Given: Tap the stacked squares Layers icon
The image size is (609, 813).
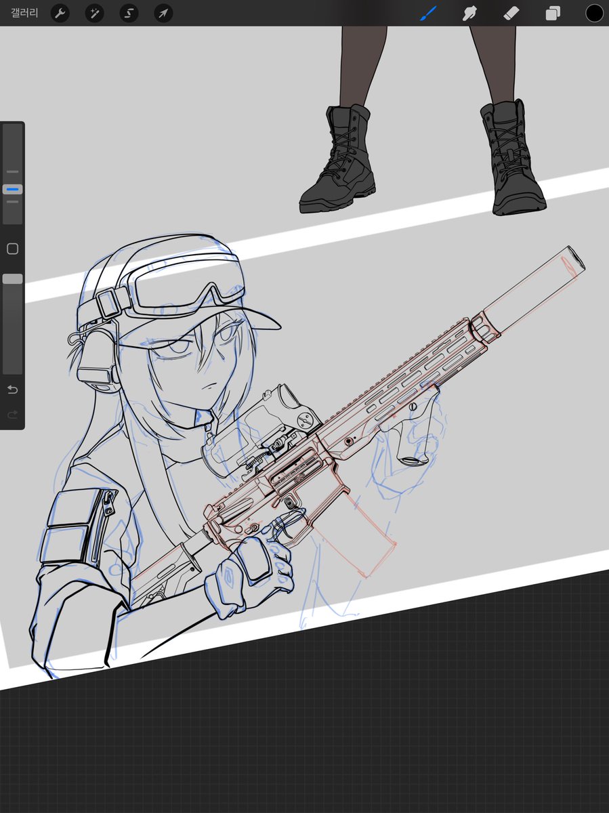Looking at the screenshot, I should [552, 13].
